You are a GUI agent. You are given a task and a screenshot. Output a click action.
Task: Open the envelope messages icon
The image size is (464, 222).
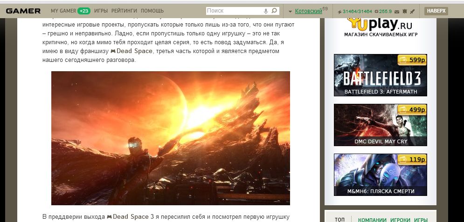397,12
